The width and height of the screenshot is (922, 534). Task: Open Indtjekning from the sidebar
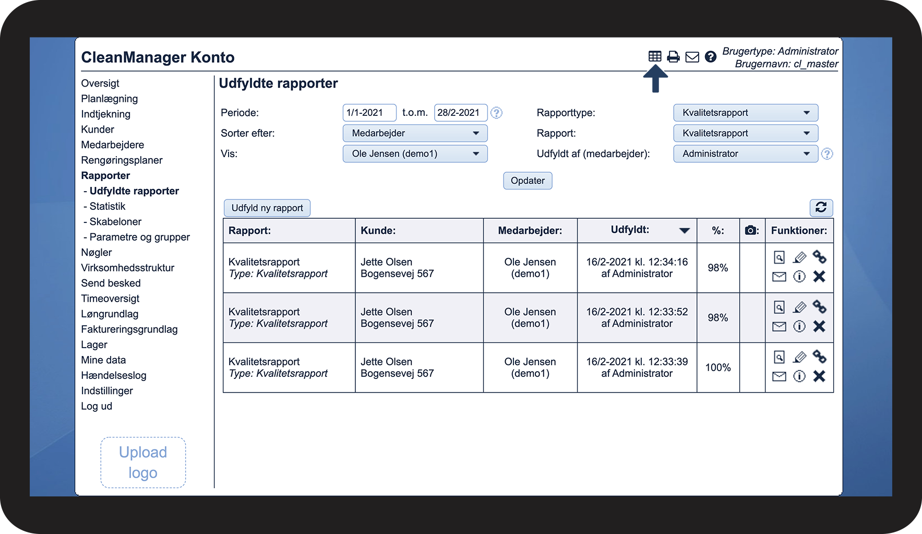coord(106,114)
